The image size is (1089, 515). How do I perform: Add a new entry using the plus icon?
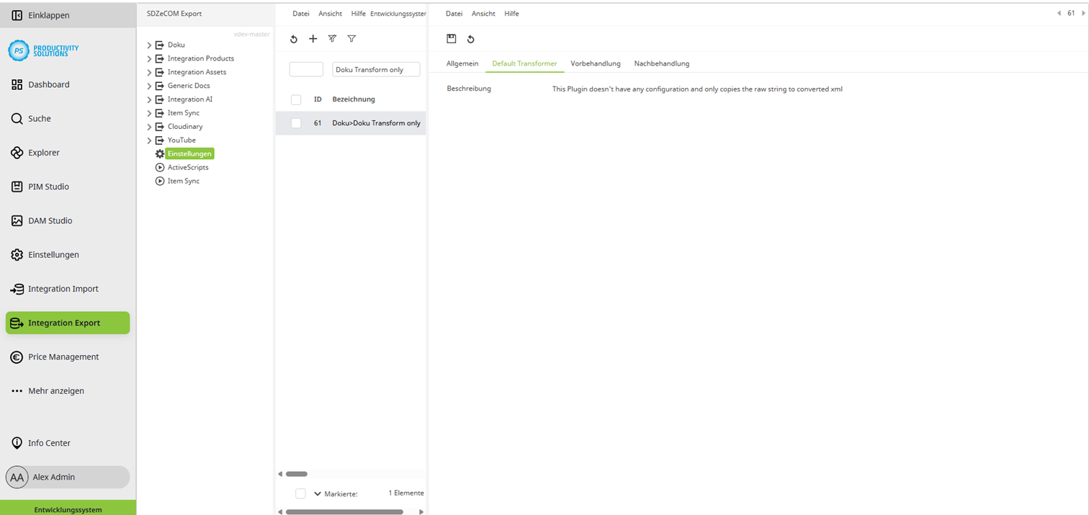click(x=313, y=39)
